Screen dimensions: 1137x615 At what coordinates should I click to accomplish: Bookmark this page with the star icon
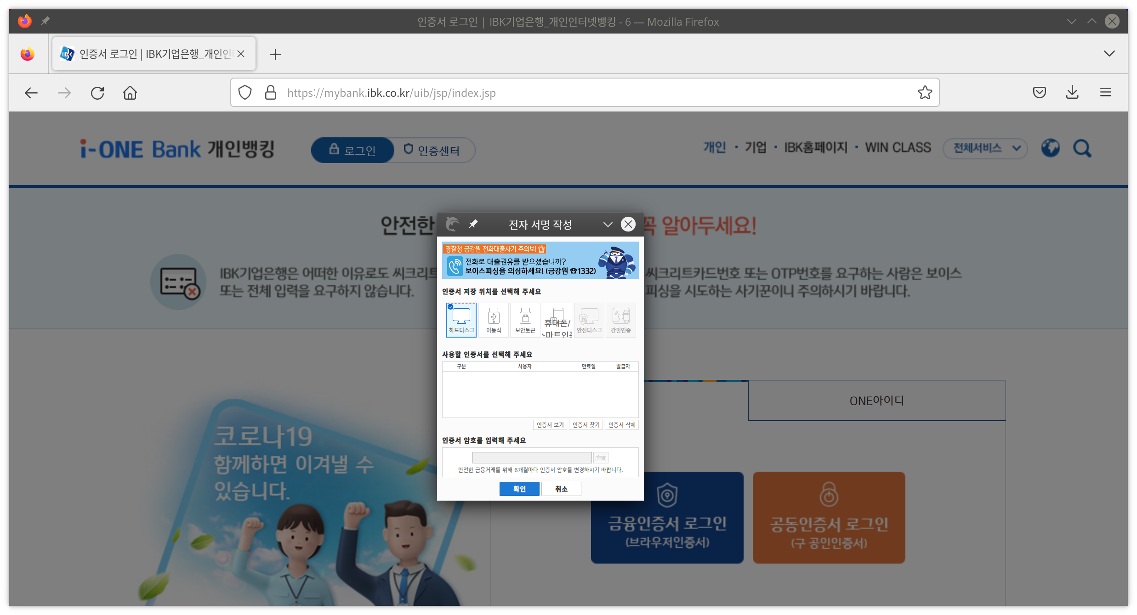tap(925, 93)
